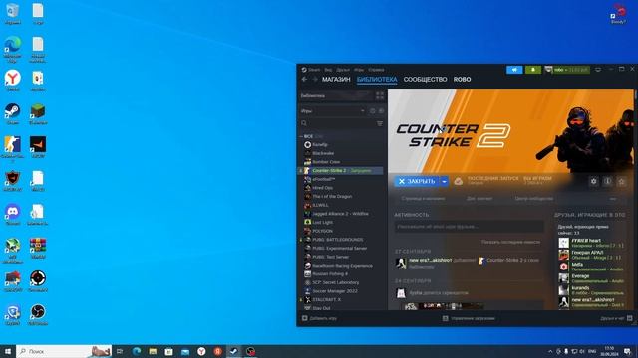
Task: Open the МАГАЗИН tab
Action: pos(336,80)
